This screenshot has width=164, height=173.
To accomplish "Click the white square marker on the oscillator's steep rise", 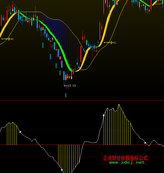I will (x=104, y=115).
